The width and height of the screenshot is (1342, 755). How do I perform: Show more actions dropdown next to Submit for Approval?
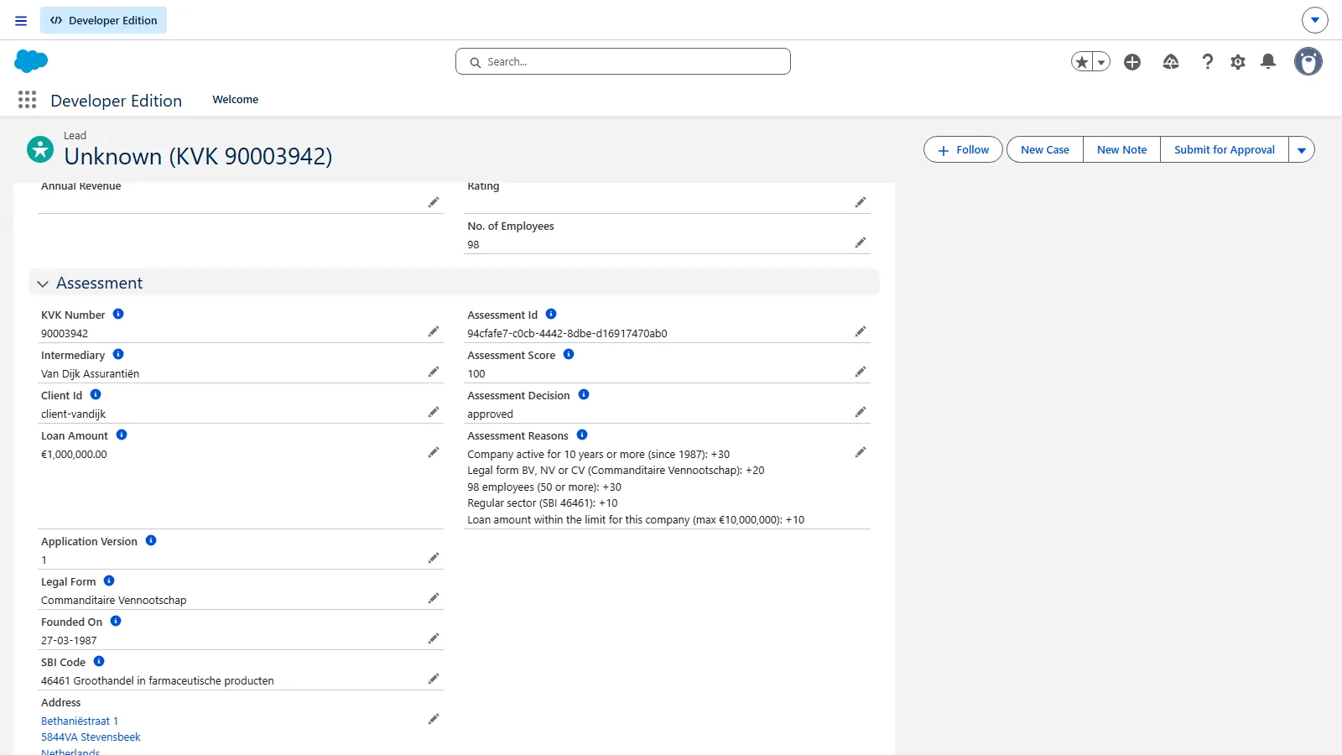[x=1302, y=149]
